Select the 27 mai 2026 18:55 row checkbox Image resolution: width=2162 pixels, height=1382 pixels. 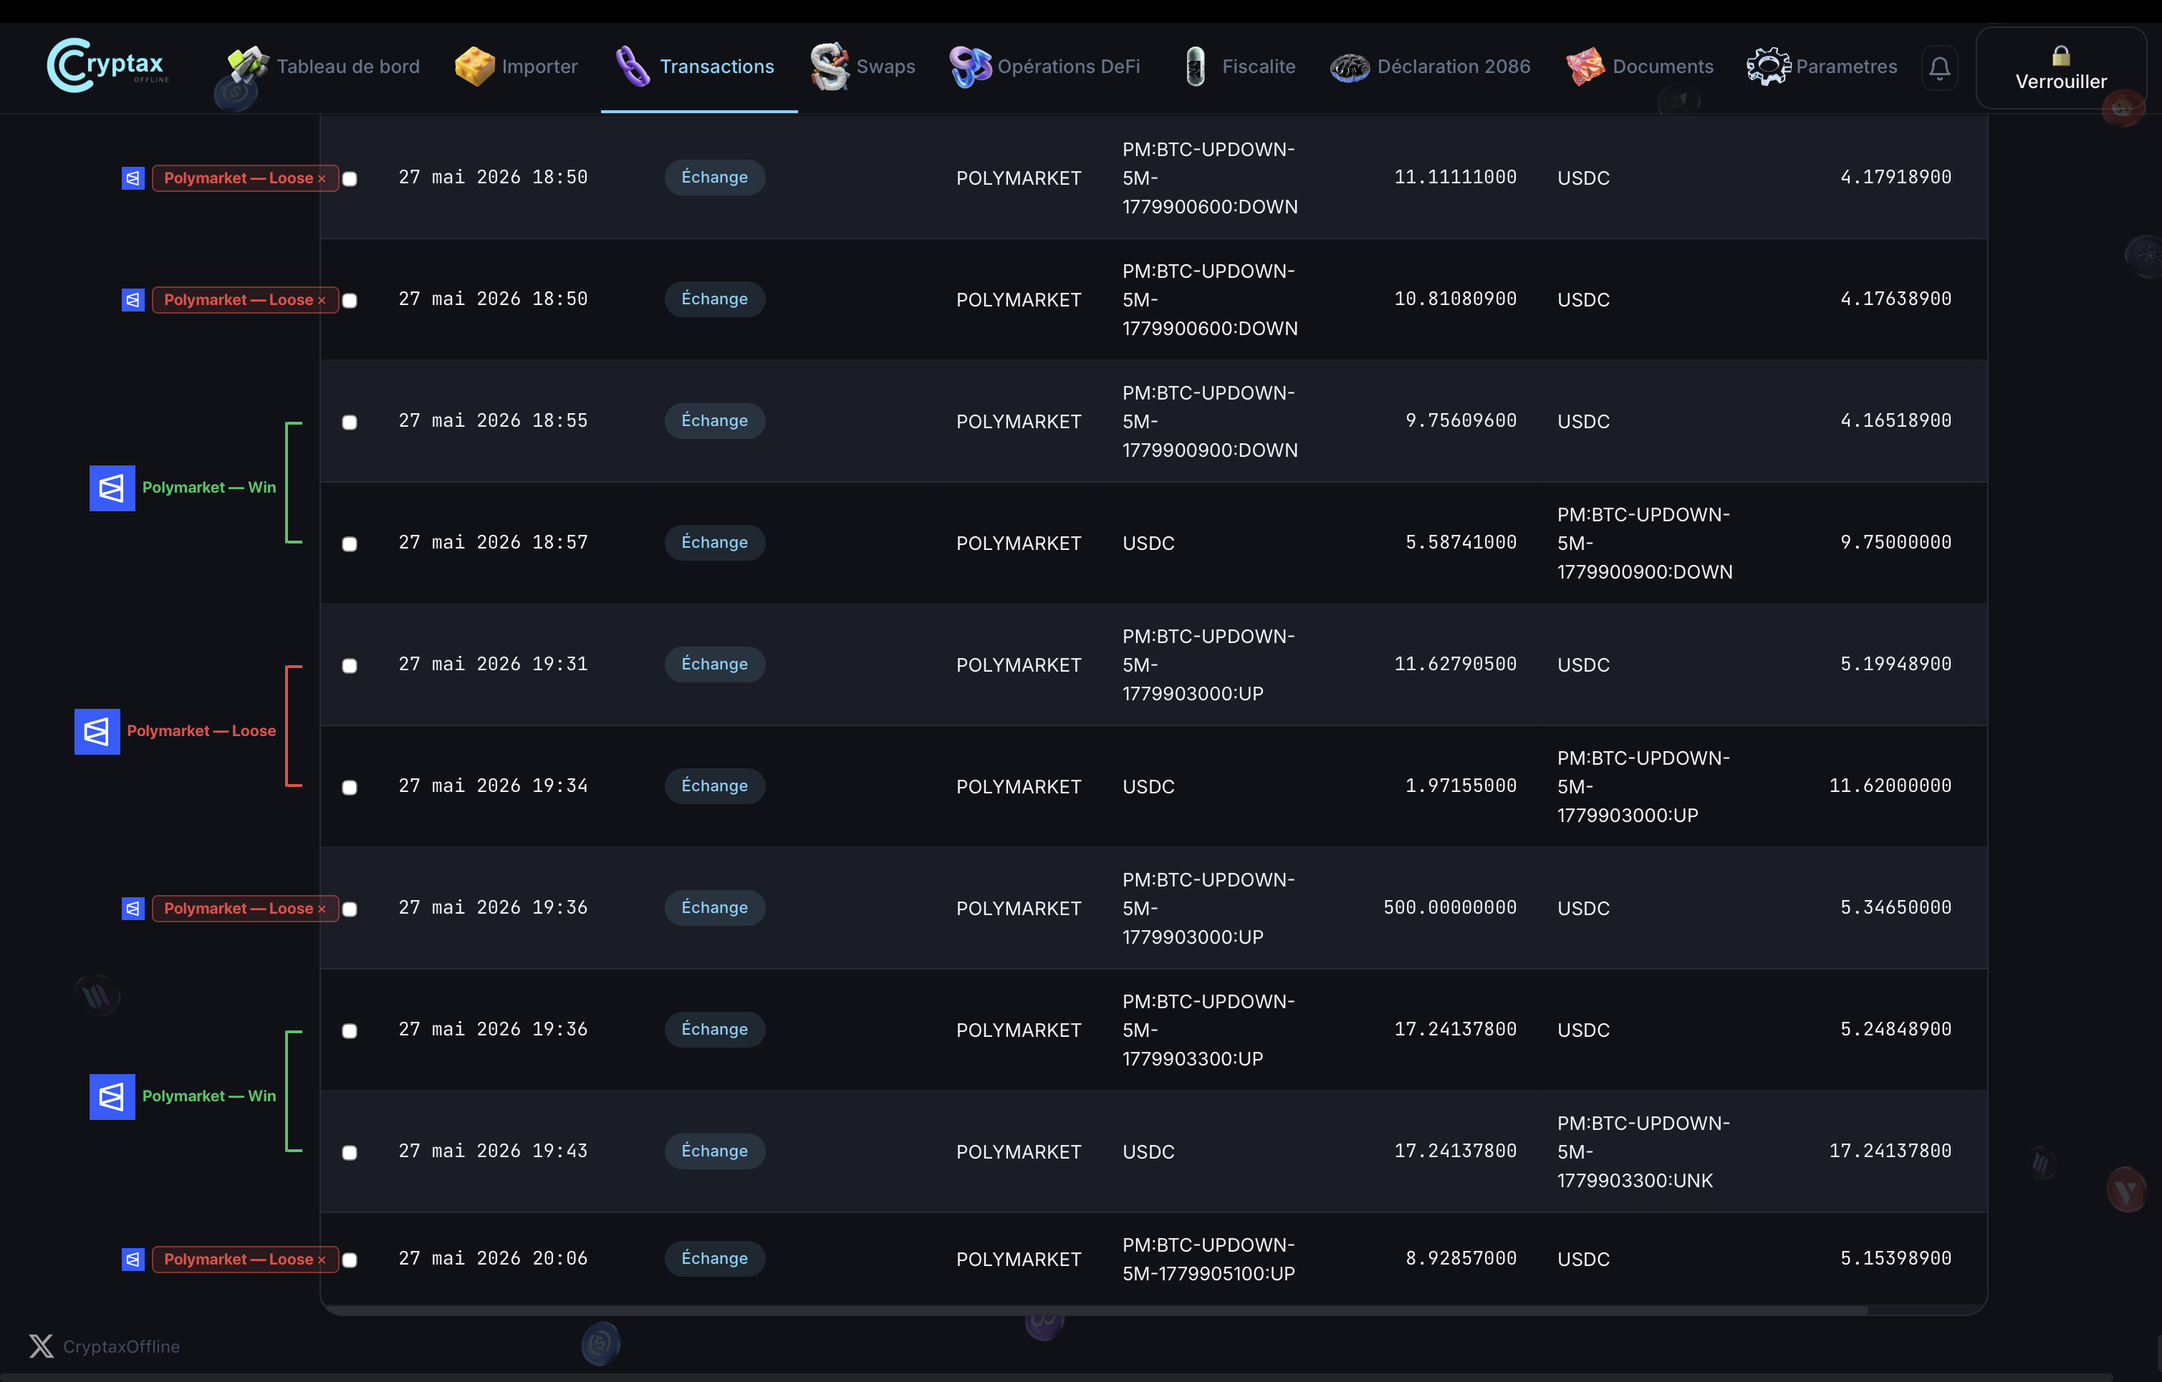click(x=350, y=422)
